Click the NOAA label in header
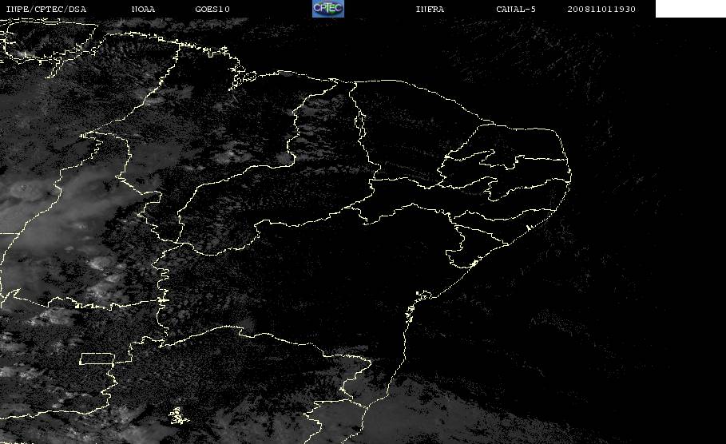Screen dimensions: 726x444 click(x=143, y=10)
